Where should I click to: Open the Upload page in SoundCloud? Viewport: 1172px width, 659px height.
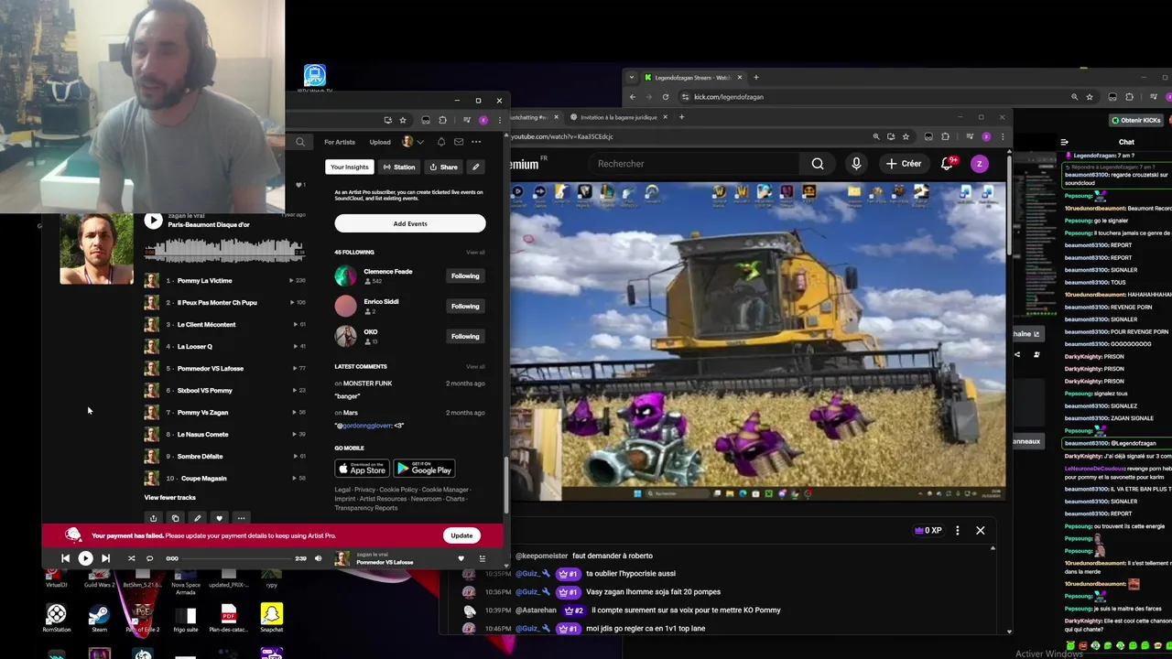pyautogui.click(x=380, y=142)
